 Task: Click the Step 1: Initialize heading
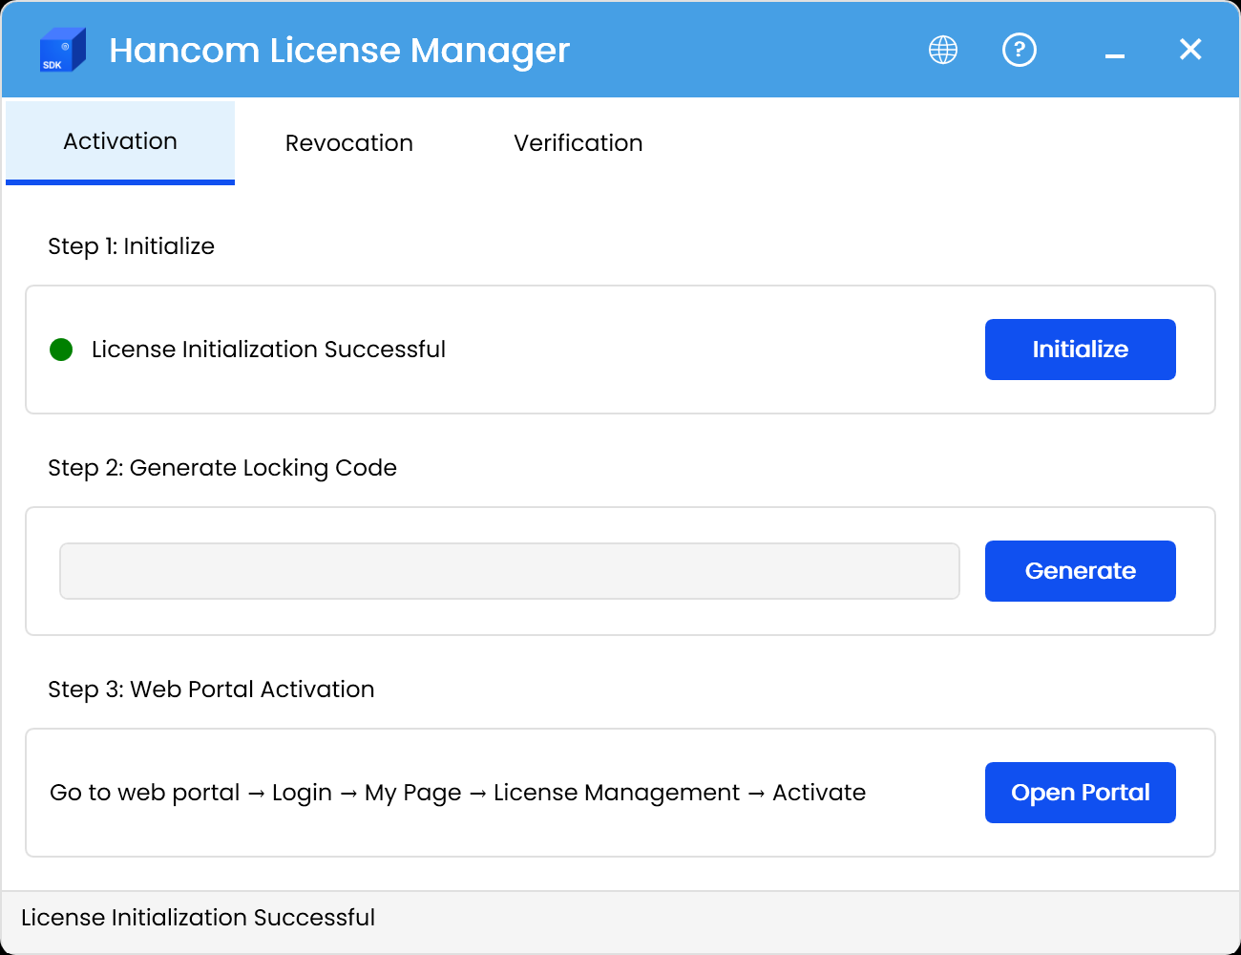click(131, 246)
